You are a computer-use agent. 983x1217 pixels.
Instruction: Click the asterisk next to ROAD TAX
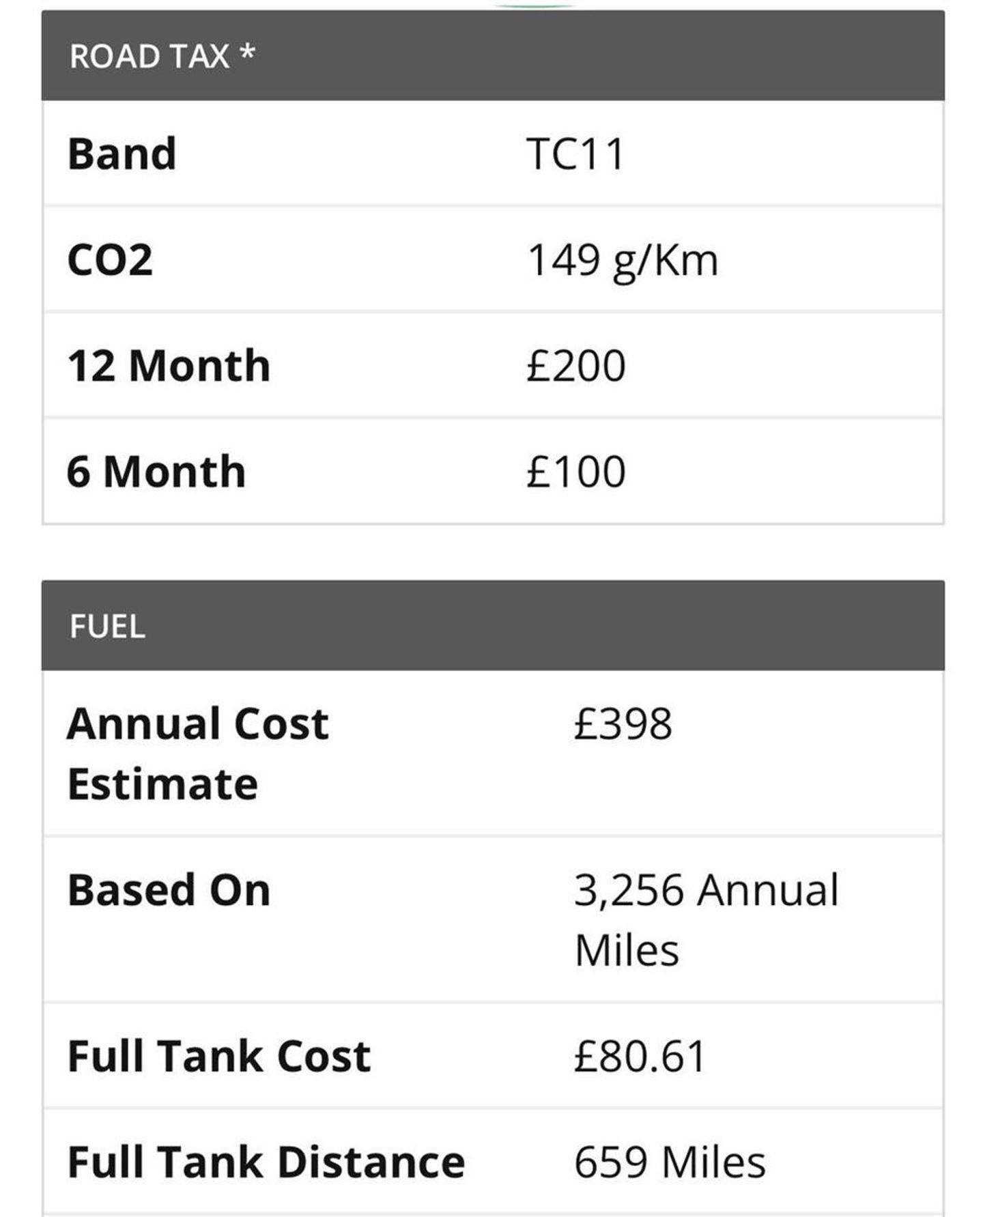247,53
